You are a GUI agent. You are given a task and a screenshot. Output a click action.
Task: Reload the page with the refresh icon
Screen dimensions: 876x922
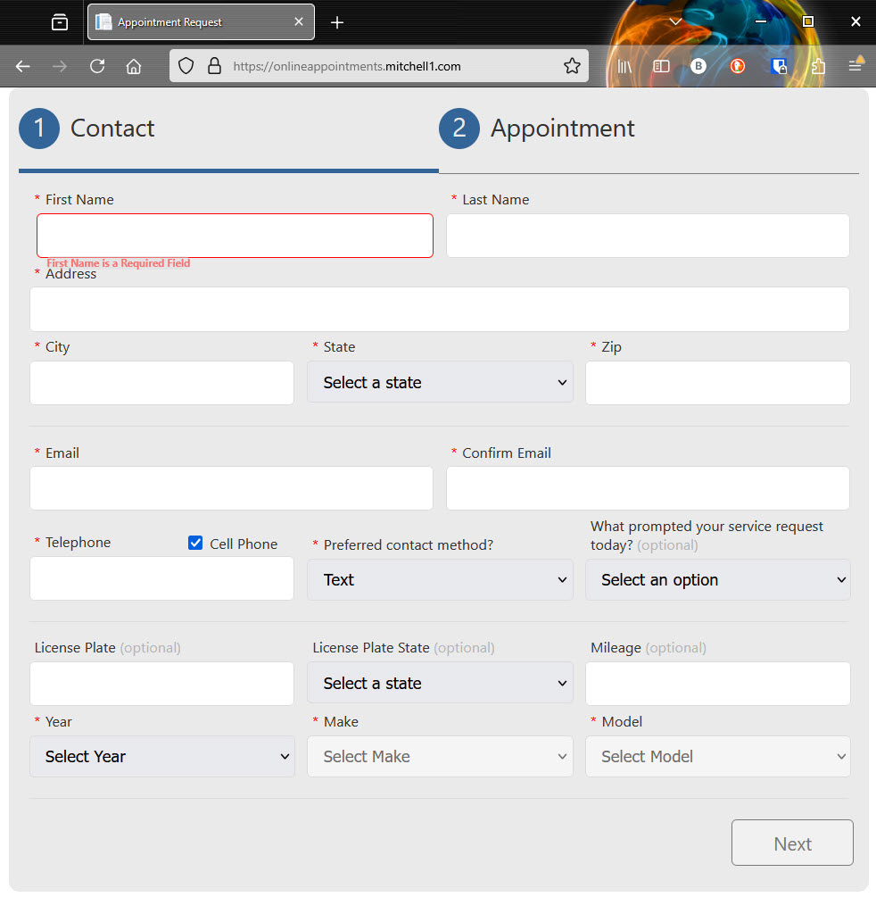click(97, 66)
